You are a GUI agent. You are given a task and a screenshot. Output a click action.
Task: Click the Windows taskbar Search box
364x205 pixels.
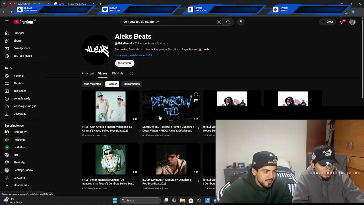[x=140, y=200]
